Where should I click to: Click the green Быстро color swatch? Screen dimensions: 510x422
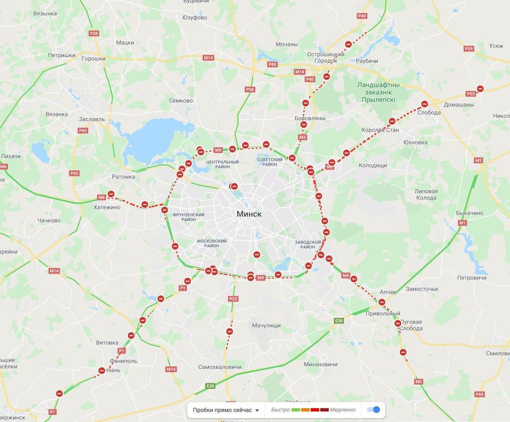pos(295,410)
